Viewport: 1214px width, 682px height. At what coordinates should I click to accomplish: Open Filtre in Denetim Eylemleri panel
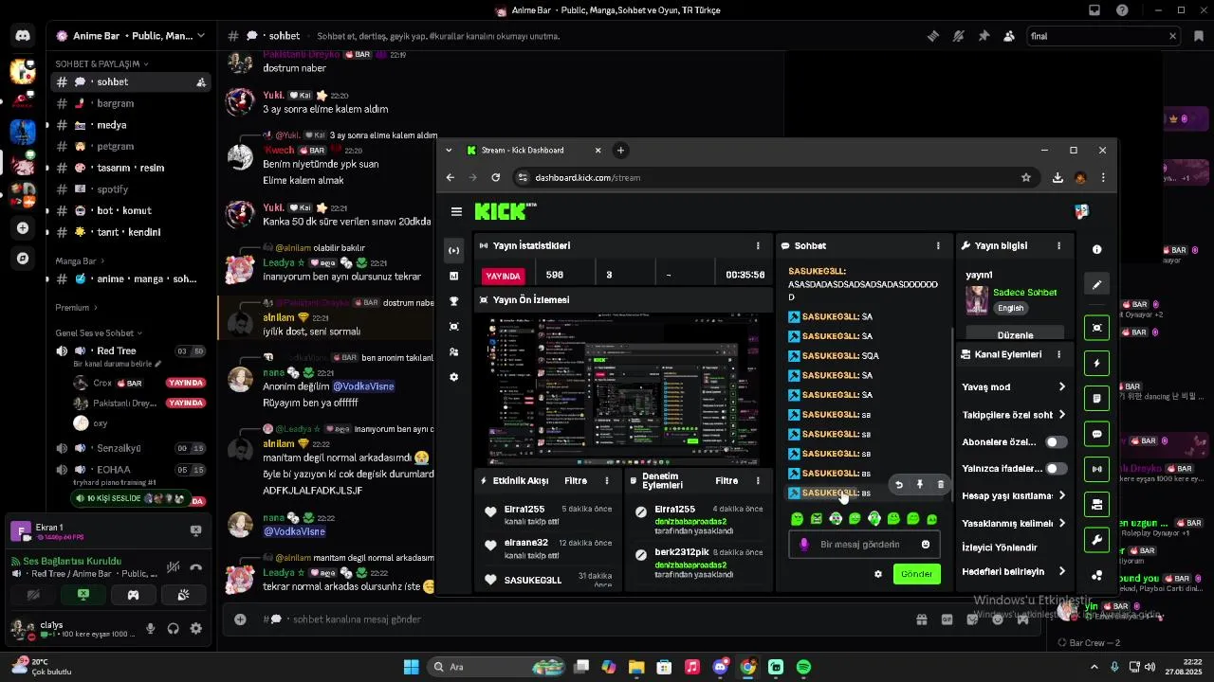pyautogui.click(x=727, y=481)
